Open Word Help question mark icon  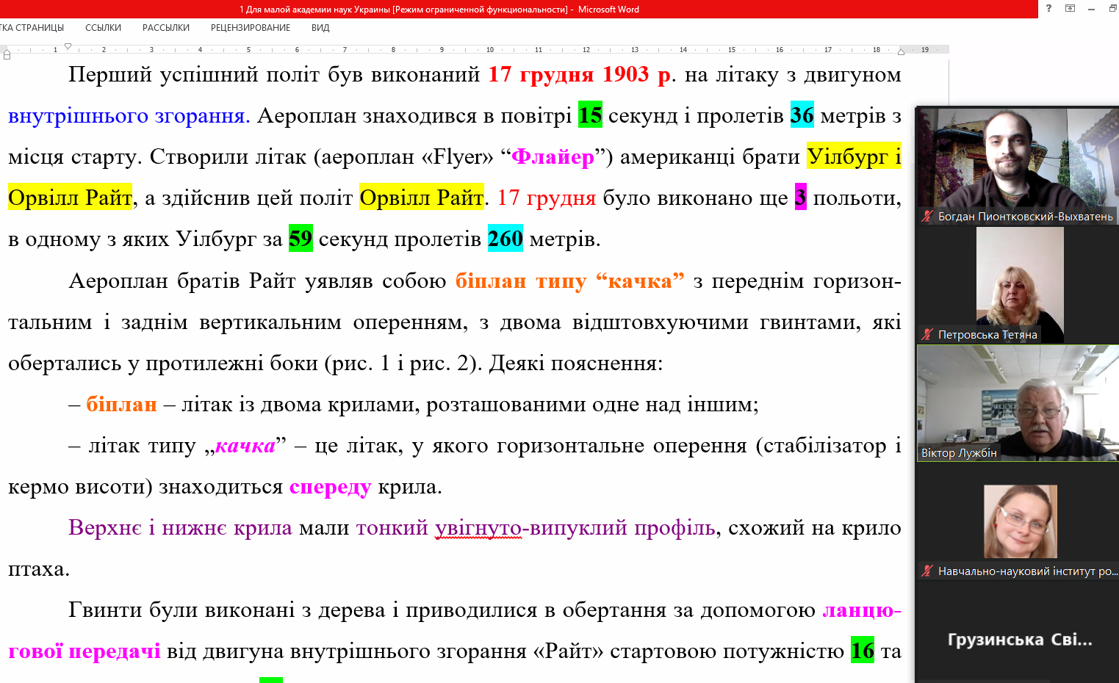(1048, 9)
